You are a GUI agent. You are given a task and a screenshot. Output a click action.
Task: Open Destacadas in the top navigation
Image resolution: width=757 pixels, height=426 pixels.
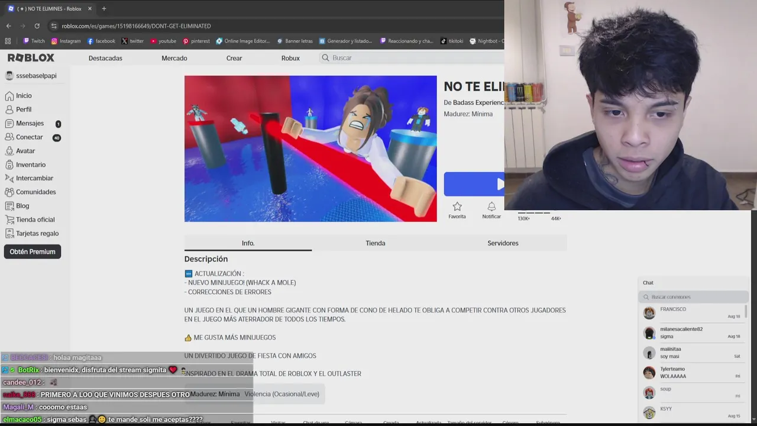pos(105,58)
